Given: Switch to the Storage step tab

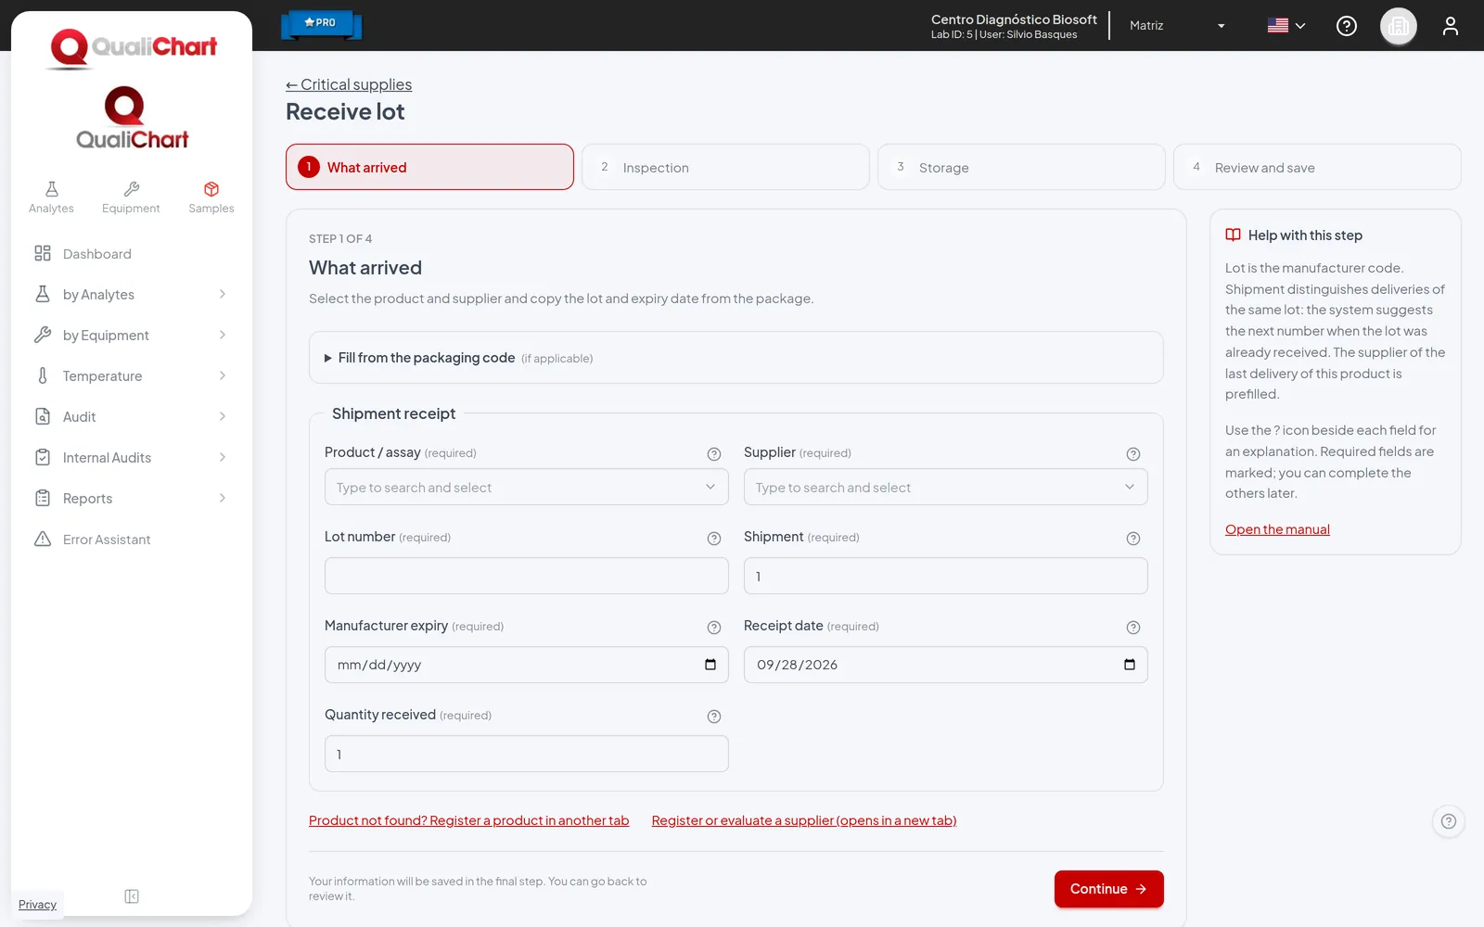Looking at the screenshot, I should [1021, 167].
